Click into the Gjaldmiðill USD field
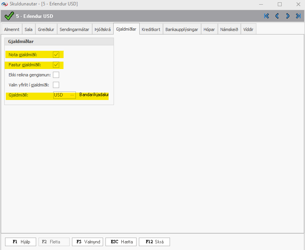The image size is (305, 250). (x=61, y=95)
